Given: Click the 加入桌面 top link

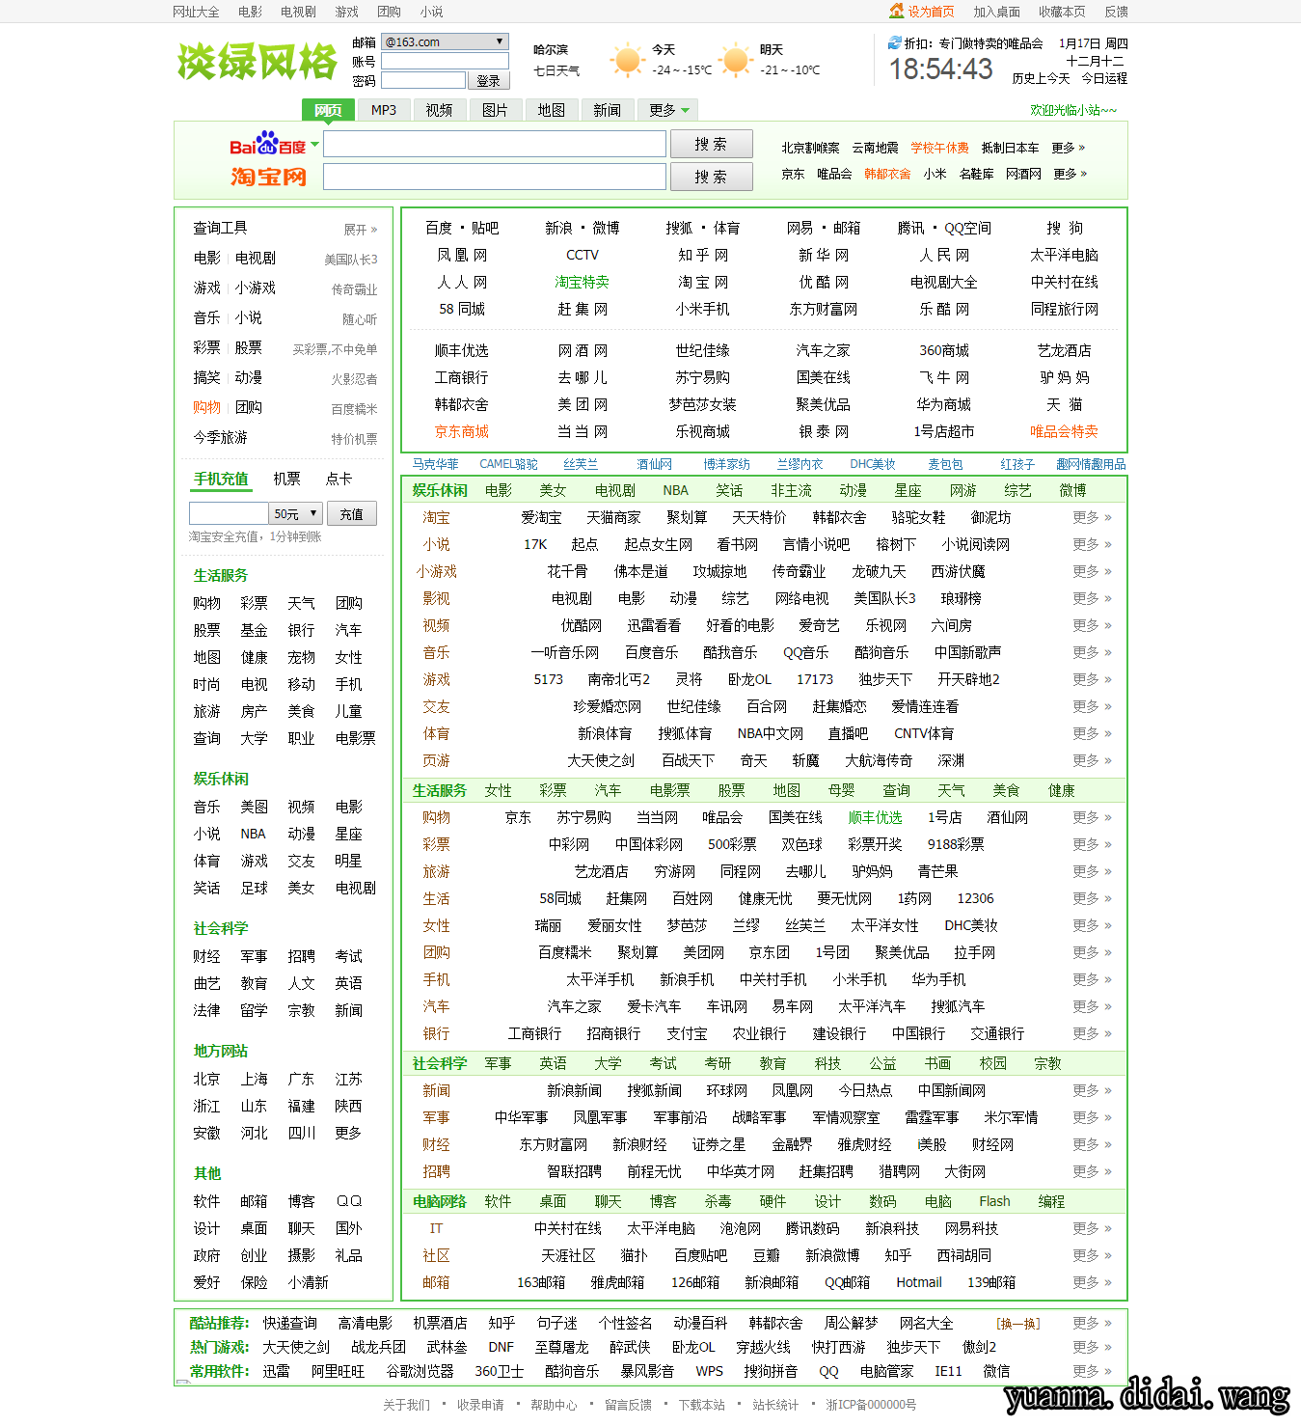Looking at the screenshot, I should coord(997,12).
